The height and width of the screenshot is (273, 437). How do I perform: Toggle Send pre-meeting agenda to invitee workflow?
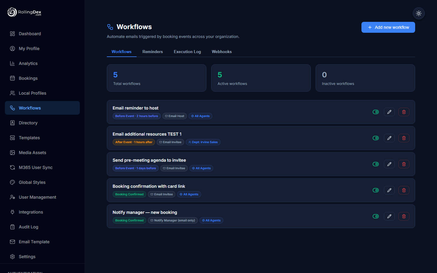click(376, 164)
